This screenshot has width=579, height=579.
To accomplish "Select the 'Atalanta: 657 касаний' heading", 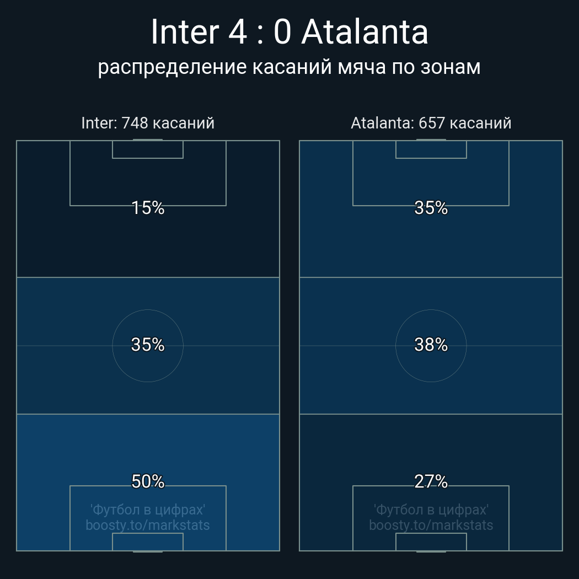I will tap(431, 123).
